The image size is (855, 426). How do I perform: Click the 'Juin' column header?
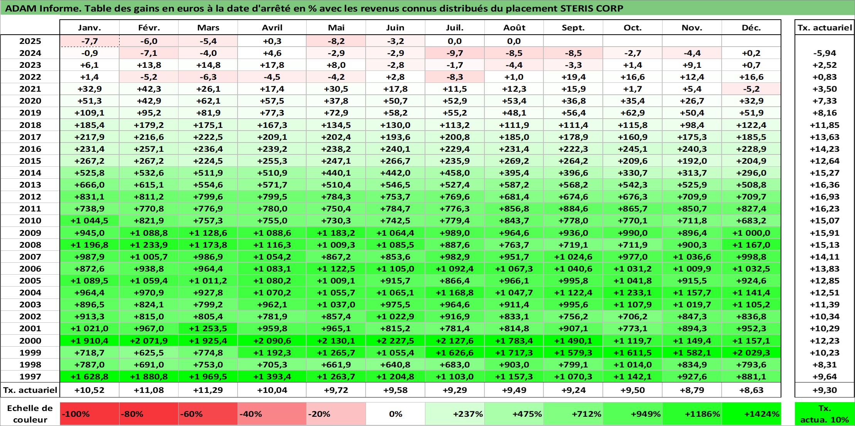[x=395, y=28]
